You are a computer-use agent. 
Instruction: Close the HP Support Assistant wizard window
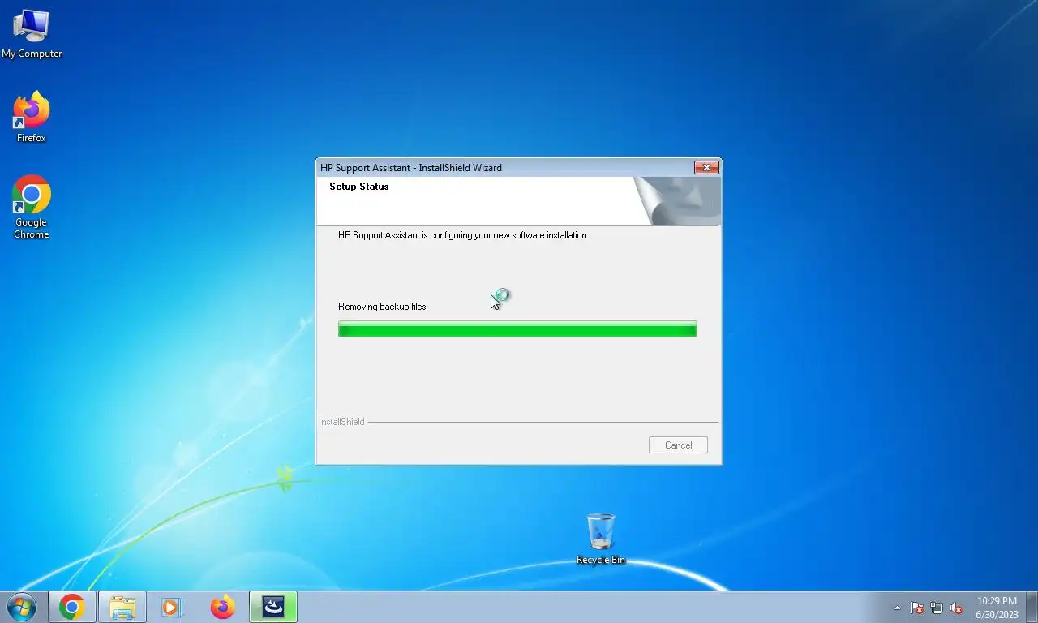click(x=706, y=168)
